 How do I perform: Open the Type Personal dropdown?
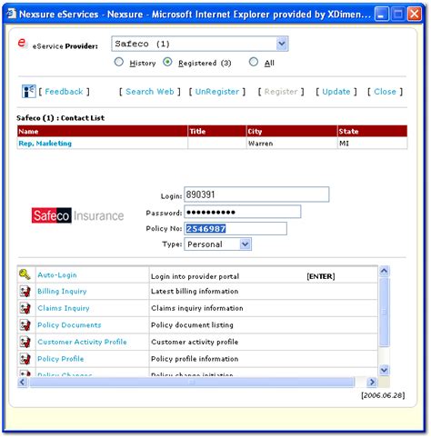tap(245, 244)
